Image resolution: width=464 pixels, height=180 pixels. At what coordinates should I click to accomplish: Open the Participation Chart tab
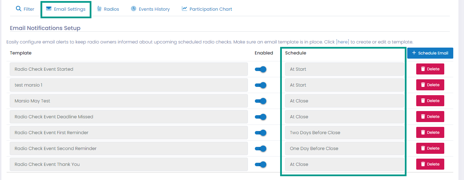tap(207, 9)
